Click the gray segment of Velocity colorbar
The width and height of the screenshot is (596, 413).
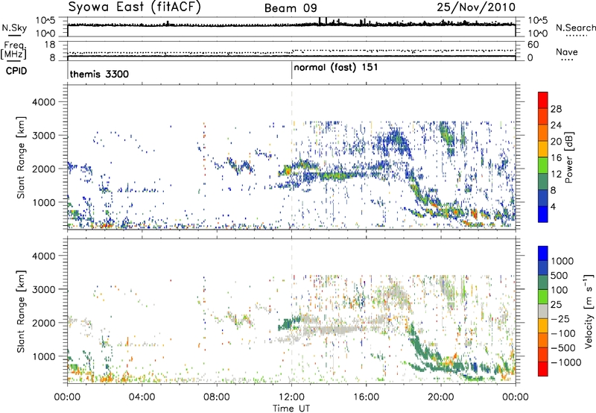pyautogui.click(x=543, y=312)
